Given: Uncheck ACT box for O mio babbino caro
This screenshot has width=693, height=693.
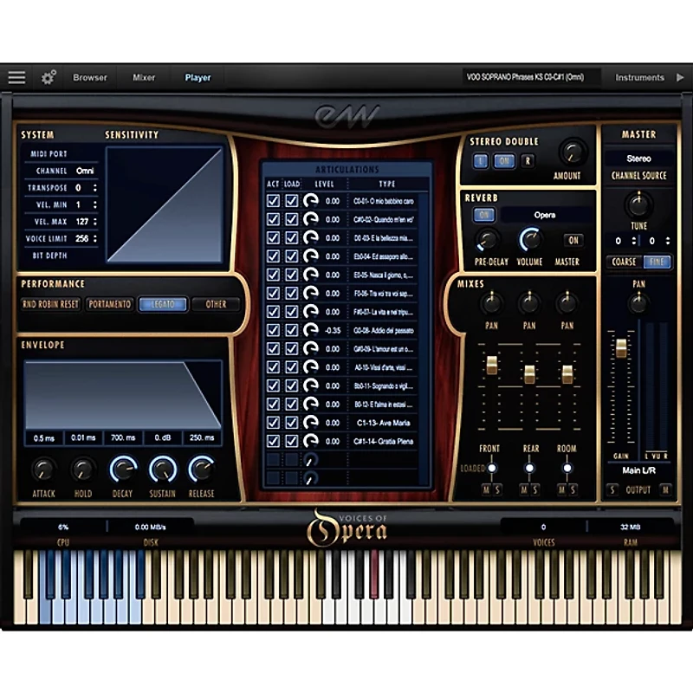Looking at the screenshot, I should point(273,201).
